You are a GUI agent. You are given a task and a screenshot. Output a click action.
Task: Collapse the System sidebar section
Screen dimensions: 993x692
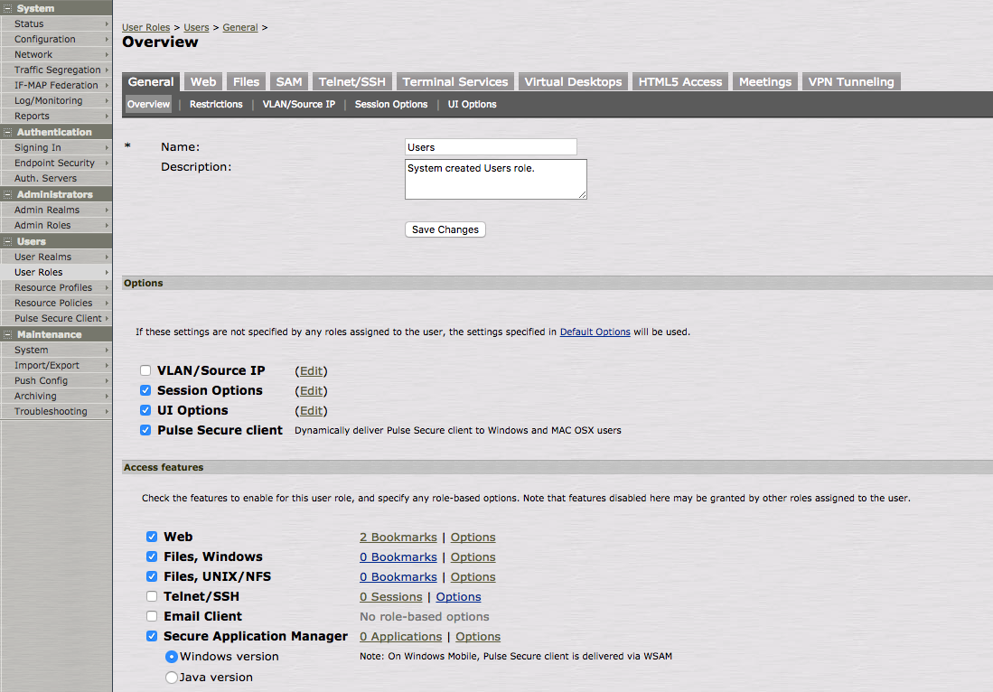8,7
